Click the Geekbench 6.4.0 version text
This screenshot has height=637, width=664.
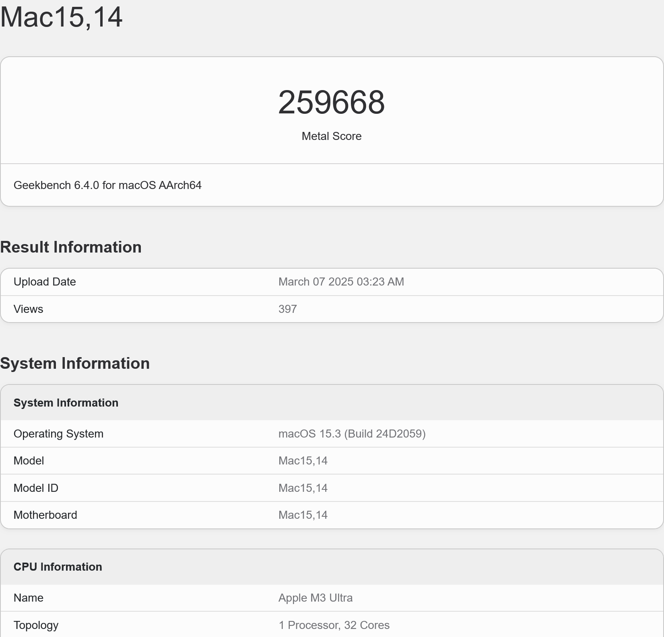(x=107, y=185)
